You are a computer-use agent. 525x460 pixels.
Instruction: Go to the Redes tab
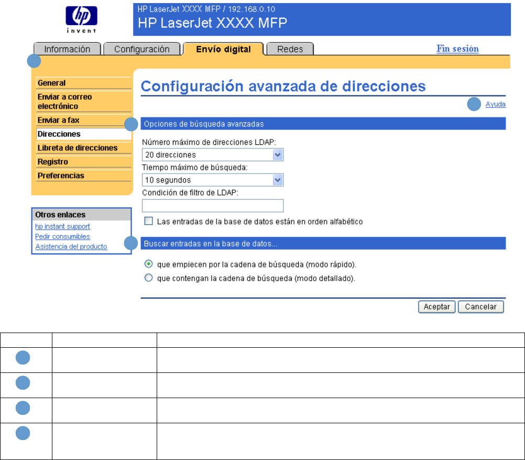point(290,49)
